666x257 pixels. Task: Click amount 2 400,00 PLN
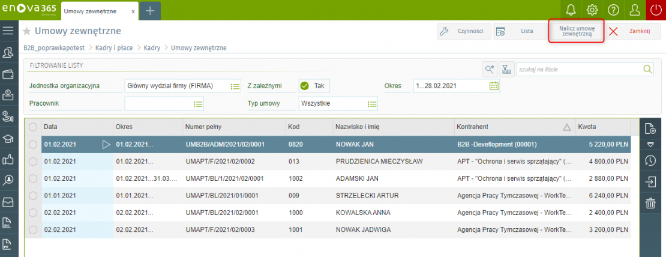608,213
